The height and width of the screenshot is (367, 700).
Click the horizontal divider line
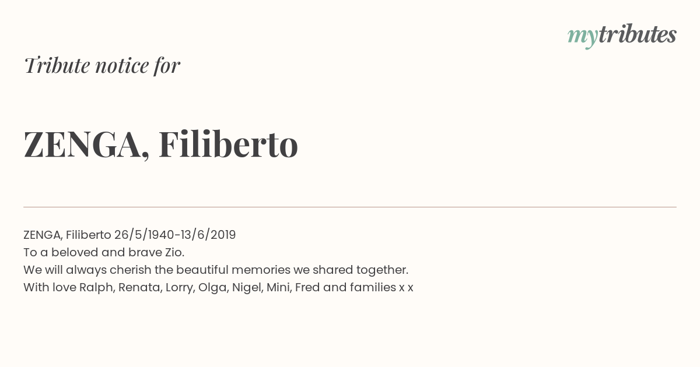point(350,207)
